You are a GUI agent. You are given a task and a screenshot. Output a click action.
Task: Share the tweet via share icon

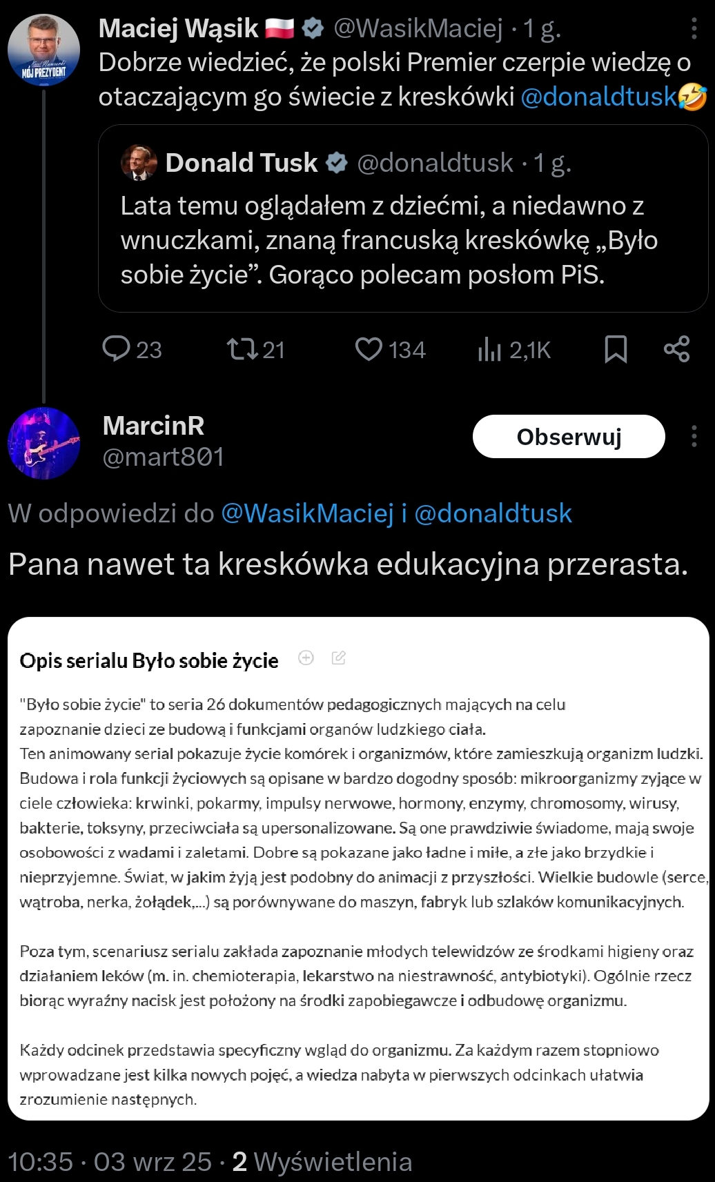tap(676, 349)
